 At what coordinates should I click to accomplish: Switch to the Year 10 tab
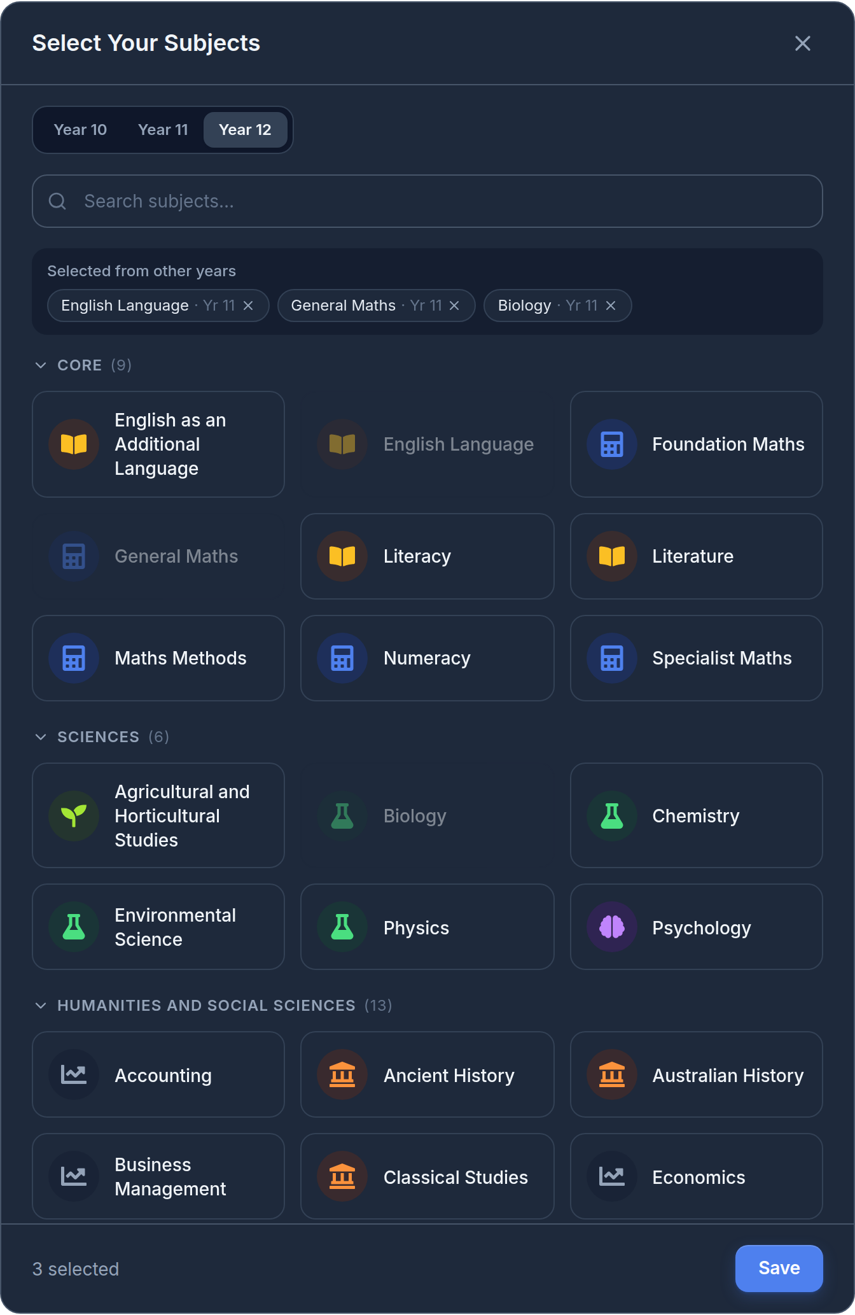[x=80, y=130]
